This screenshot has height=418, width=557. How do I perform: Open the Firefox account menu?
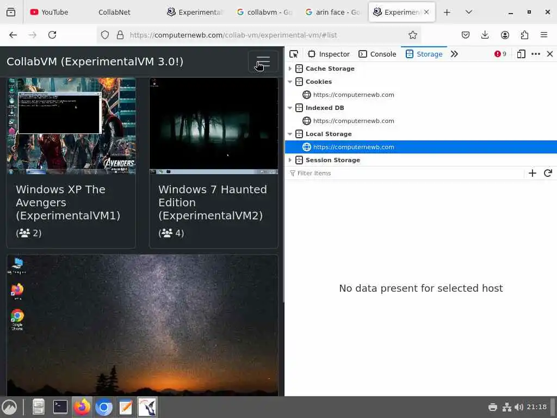[x=505, y=35]
